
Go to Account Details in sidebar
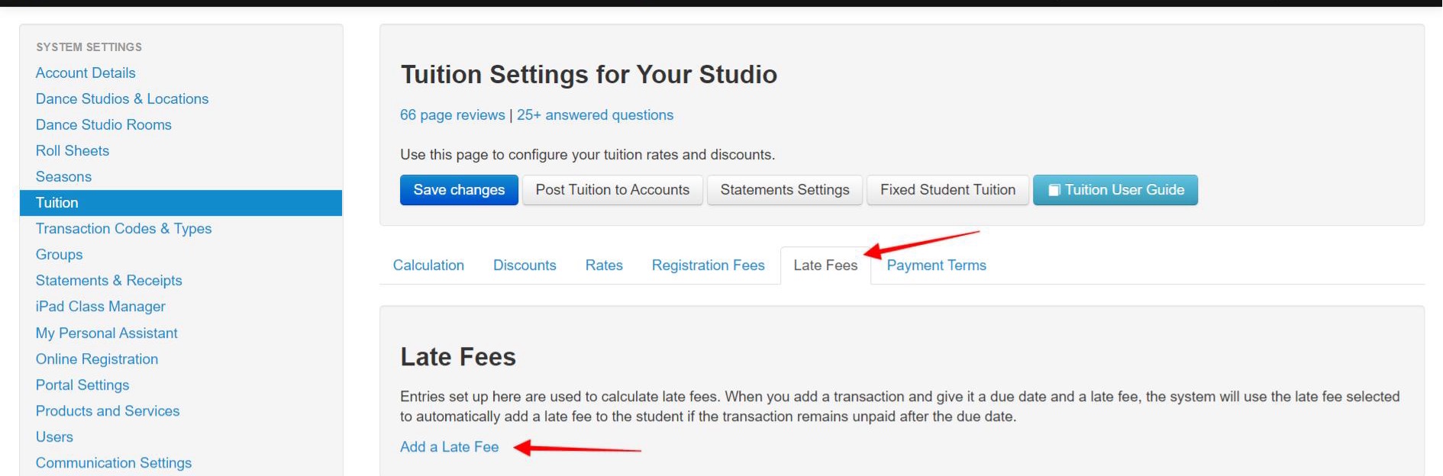(86, 73)
